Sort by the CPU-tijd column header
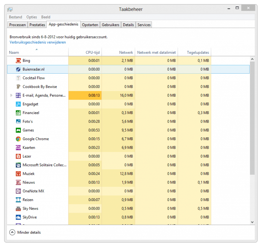 pyautogui.click(x=85, y=52)
